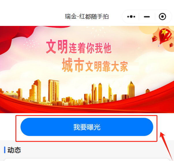Screen dimensions: 174x161
Task: Click the 瑞金-红都随手拍 page title
Action: (x=87, y=17)
